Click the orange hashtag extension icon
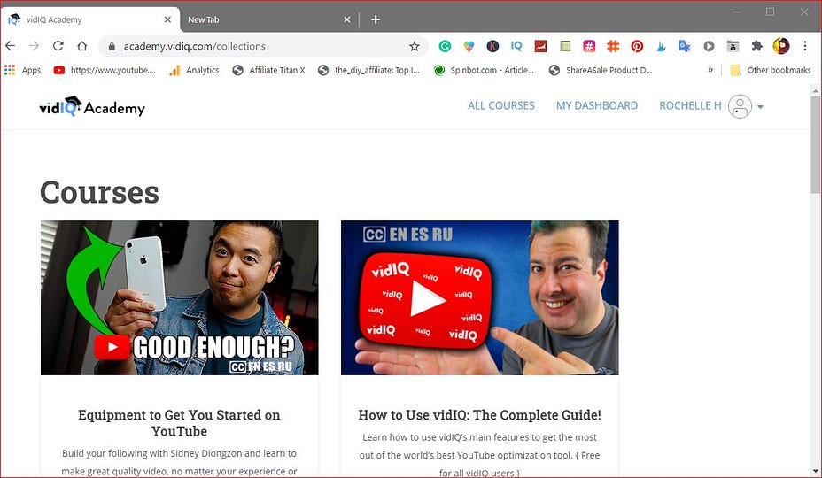The height and width of the screenshot is (478, 822). tap(613, 46)
